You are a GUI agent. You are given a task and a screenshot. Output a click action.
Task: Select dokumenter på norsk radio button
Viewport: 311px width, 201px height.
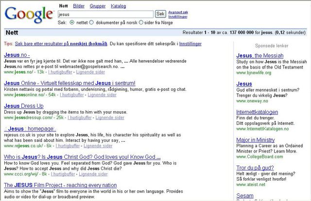click(x=91, y=22)
